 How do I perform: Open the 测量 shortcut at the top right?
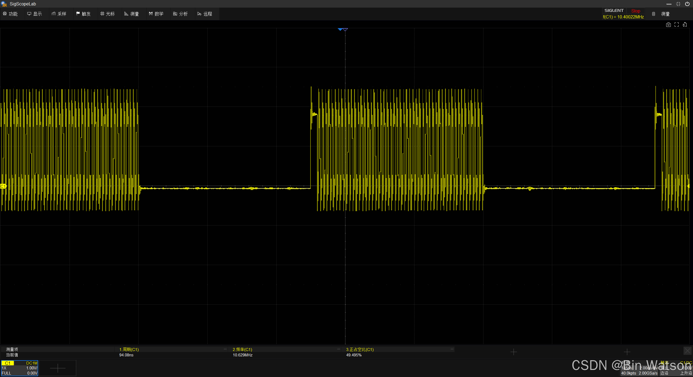click(665, 14)
